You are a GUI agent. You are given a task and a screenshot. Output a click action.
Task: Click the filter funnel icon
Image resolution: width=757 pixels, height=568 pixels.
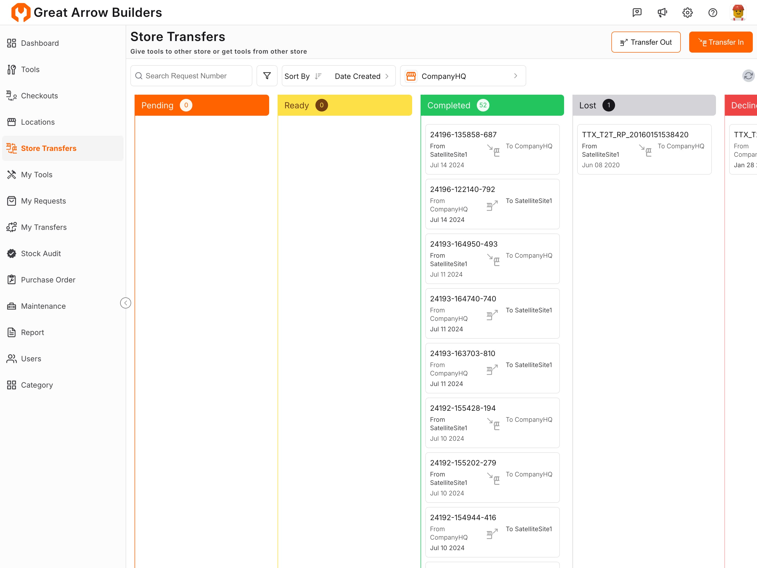[267, 76]
